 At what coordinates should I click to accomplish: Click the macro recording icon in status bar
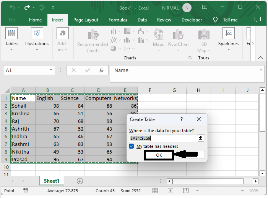[x=26, y=190]
